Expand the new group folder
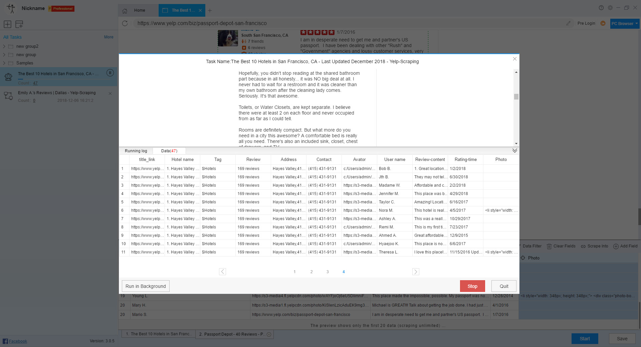The width and height of the screenshot is (641, 347). tap(4, 55)
